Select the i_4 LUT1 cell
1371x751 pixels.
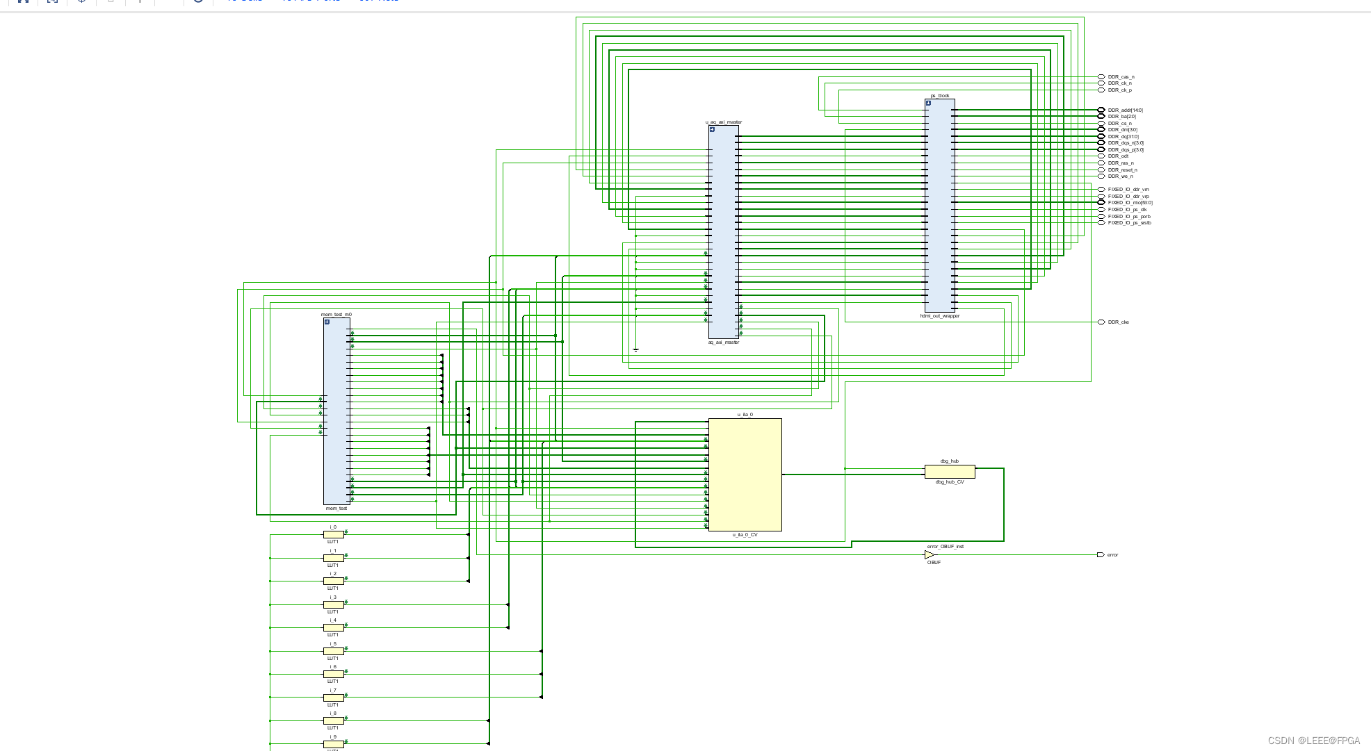(333, 627)
